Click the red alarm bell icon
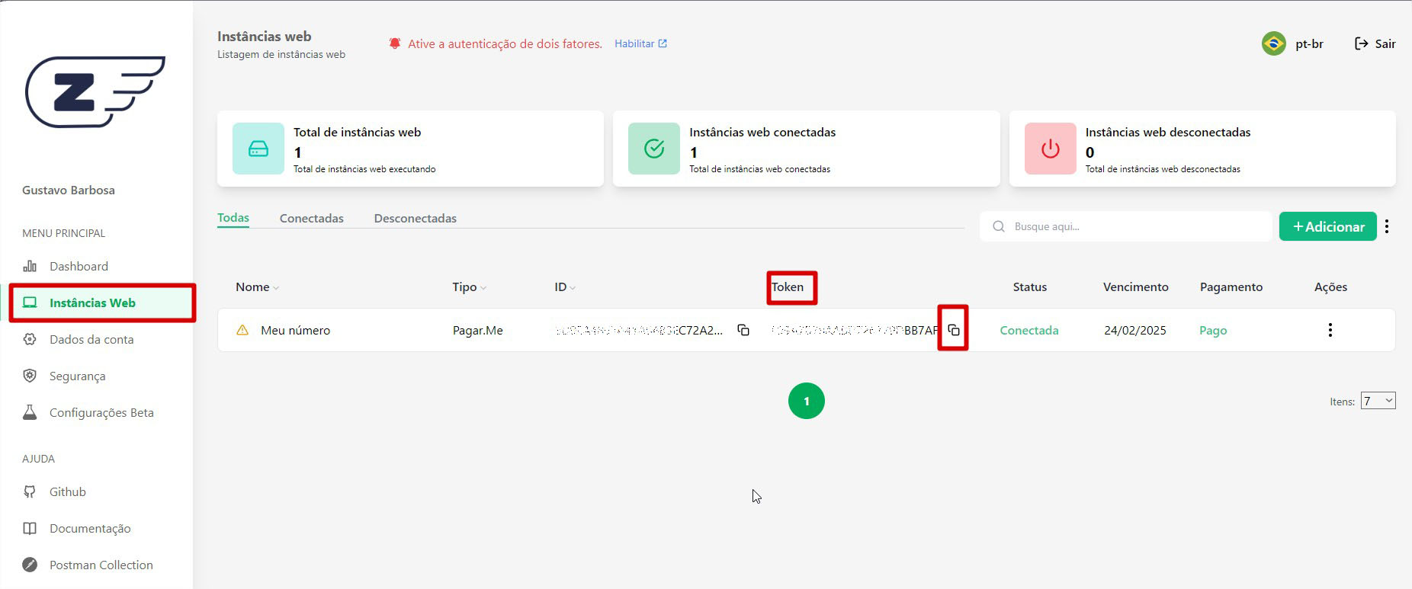 tap(395, 43)
